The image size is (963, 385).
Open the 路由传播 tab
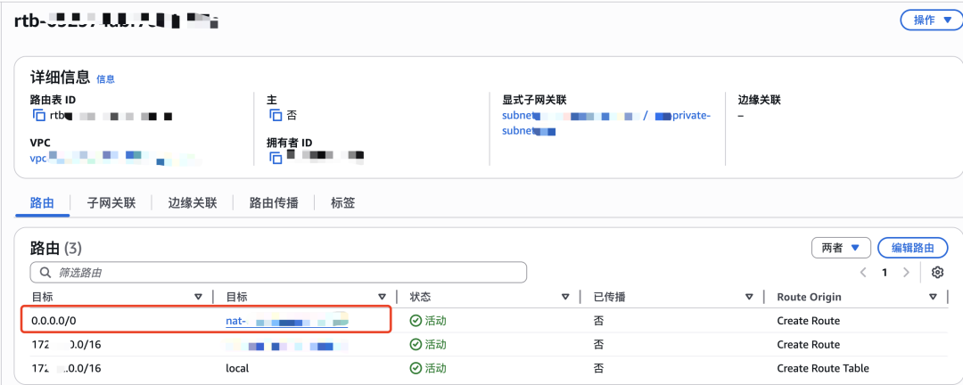pyautogui.click(x=274, y=202)
